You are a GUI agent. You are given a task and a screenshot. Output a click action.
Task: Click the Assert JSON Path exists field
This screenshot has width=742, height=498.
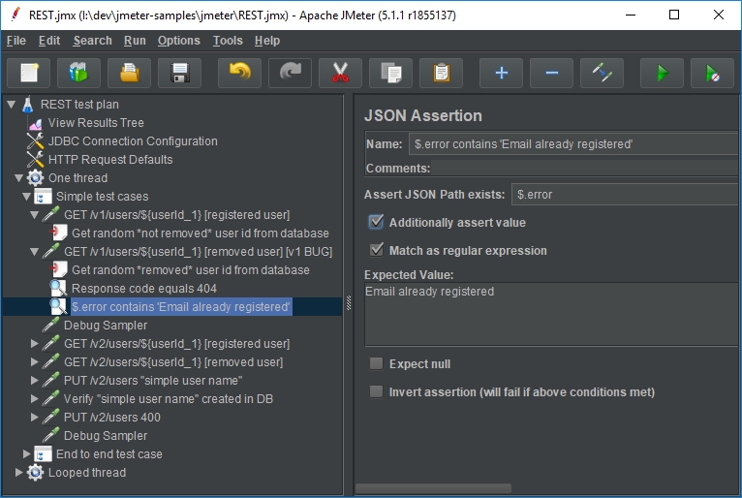pyautogui.click(x=627, y=195)
